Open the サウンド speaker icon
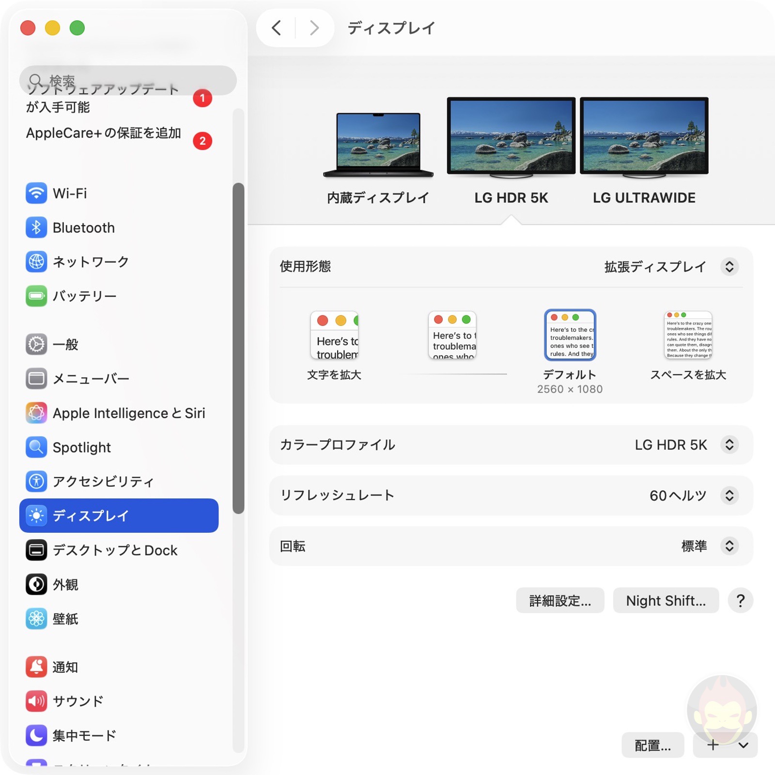775x775 pixels. tap(36, 701)
